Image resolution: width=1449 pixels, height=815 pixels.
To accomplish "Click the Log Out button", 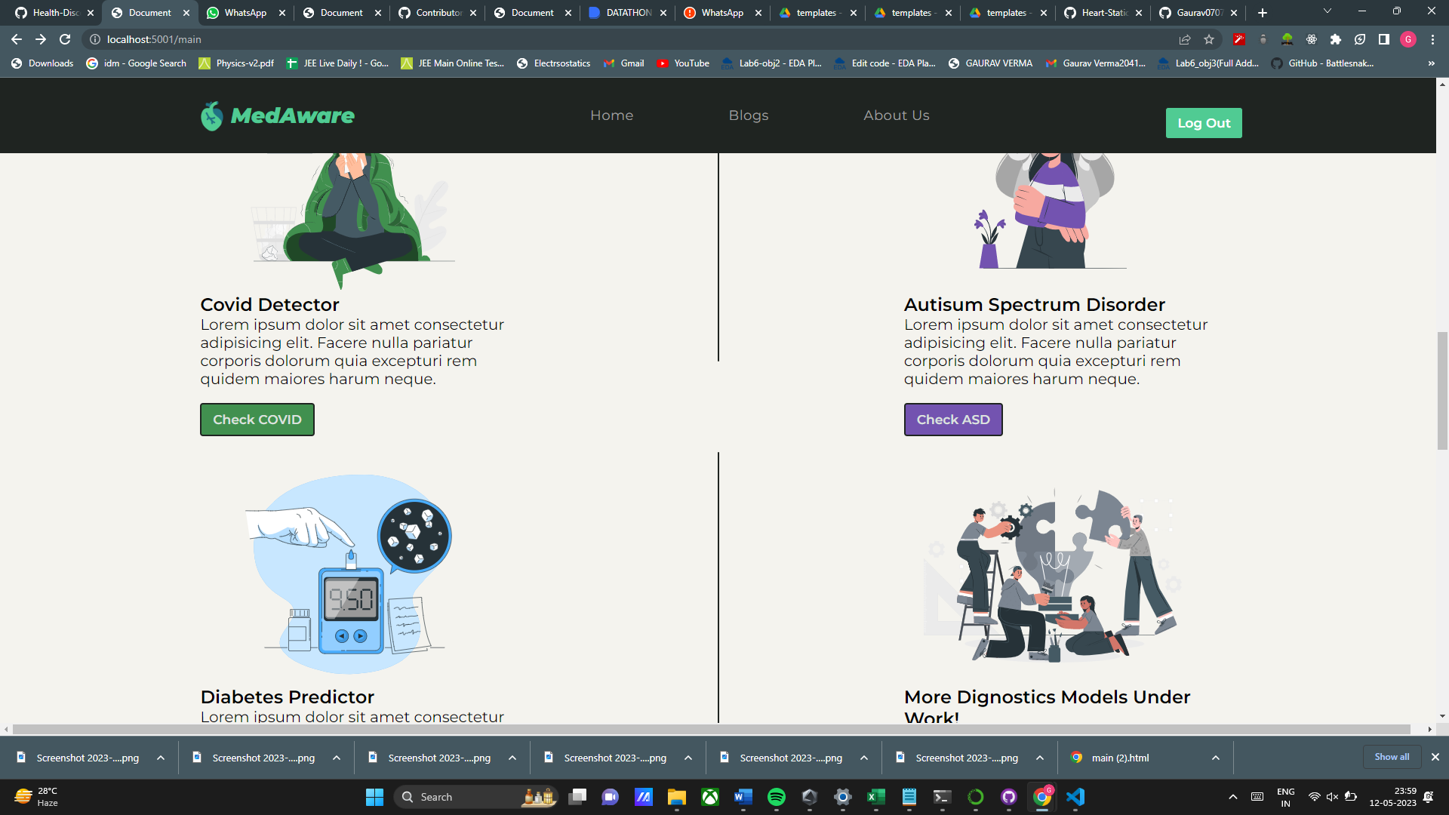I will point(1204,122).
